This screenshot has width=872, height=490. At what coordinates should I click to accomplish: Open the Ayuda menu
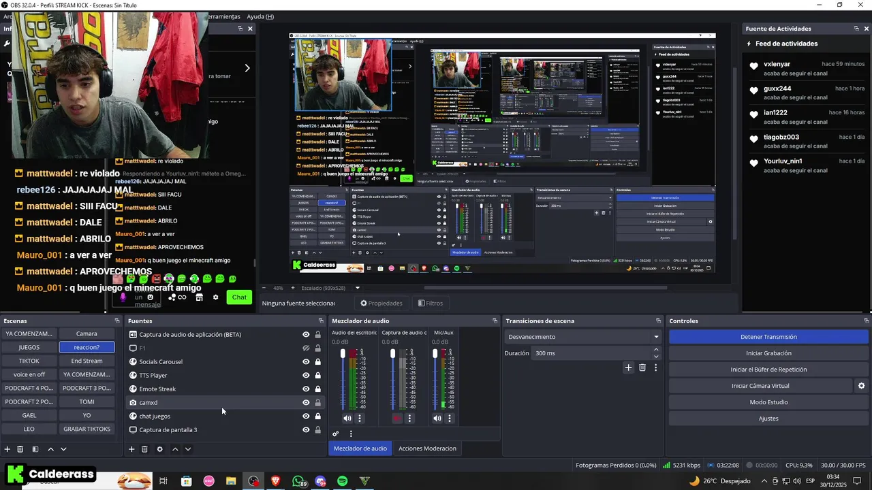260,16
